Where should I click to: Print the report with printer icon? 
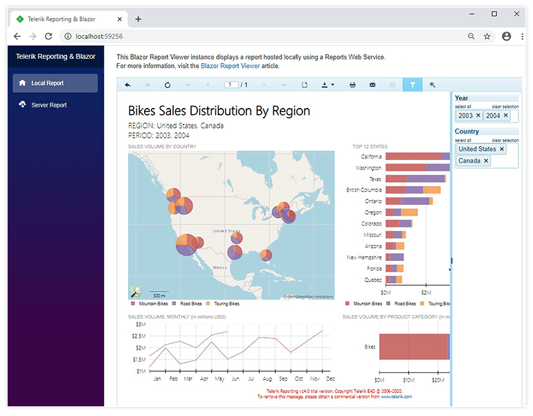352,85
